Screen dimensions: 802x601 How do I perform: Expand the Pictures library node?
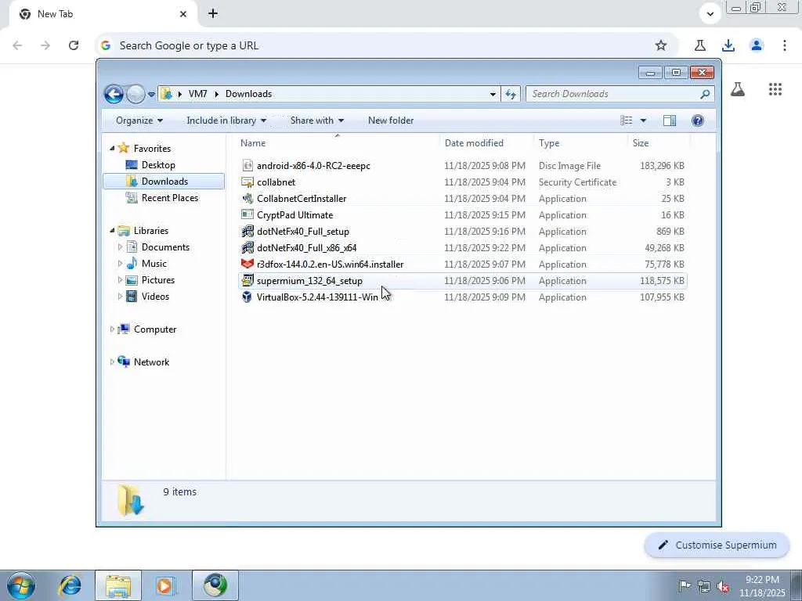120,280
